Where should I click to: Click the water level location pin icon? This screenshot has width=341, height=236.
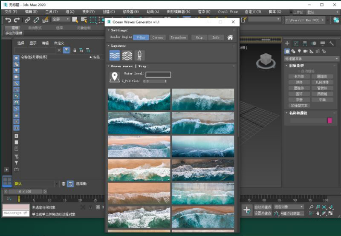114,77
